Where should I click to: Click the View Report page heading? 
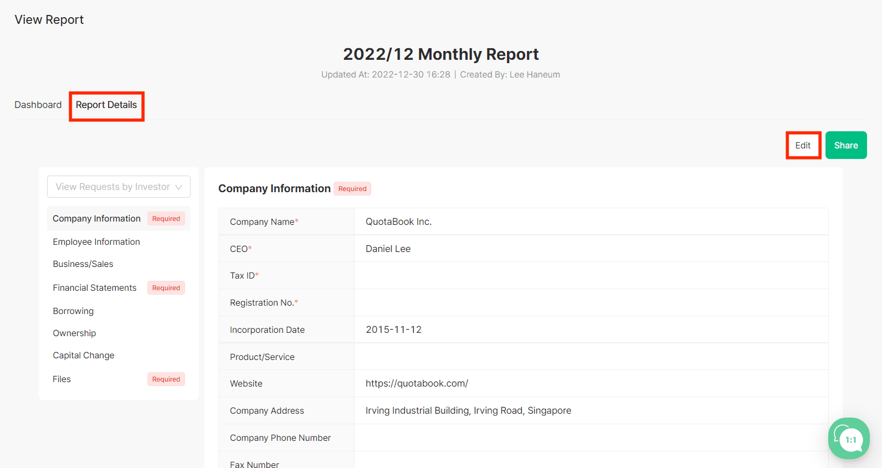click(x=49, y=20)
